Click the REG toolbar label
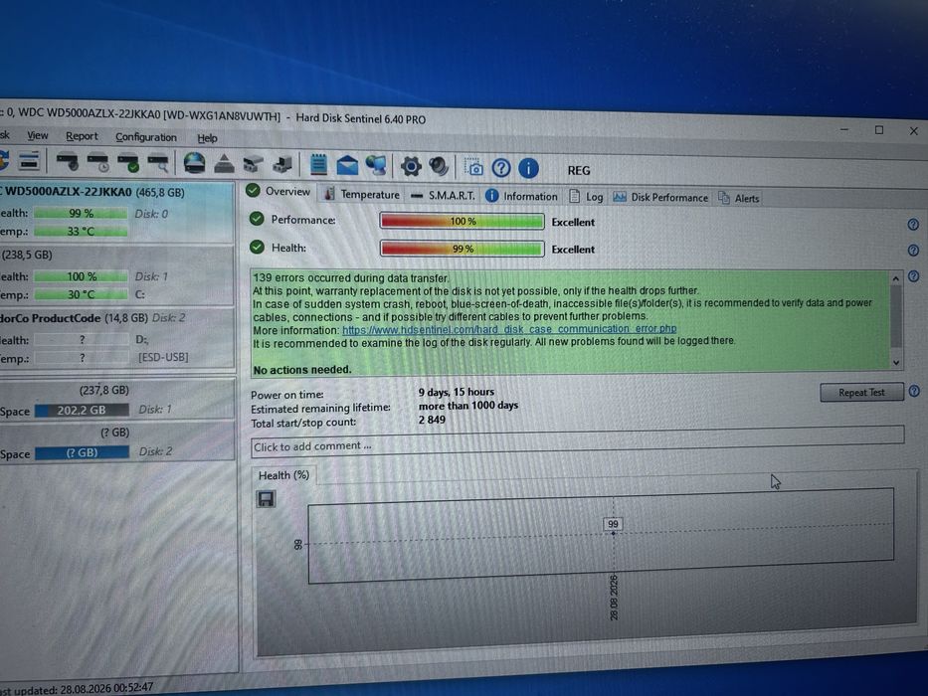 click(x=579, y=170)
